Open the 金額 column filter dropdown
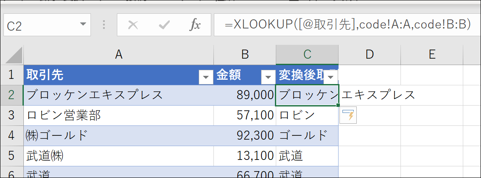The image size is (481, 178). pos(268,77)
